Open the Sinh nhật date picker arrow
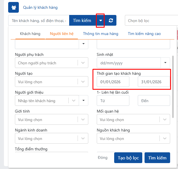 [165, 63]
